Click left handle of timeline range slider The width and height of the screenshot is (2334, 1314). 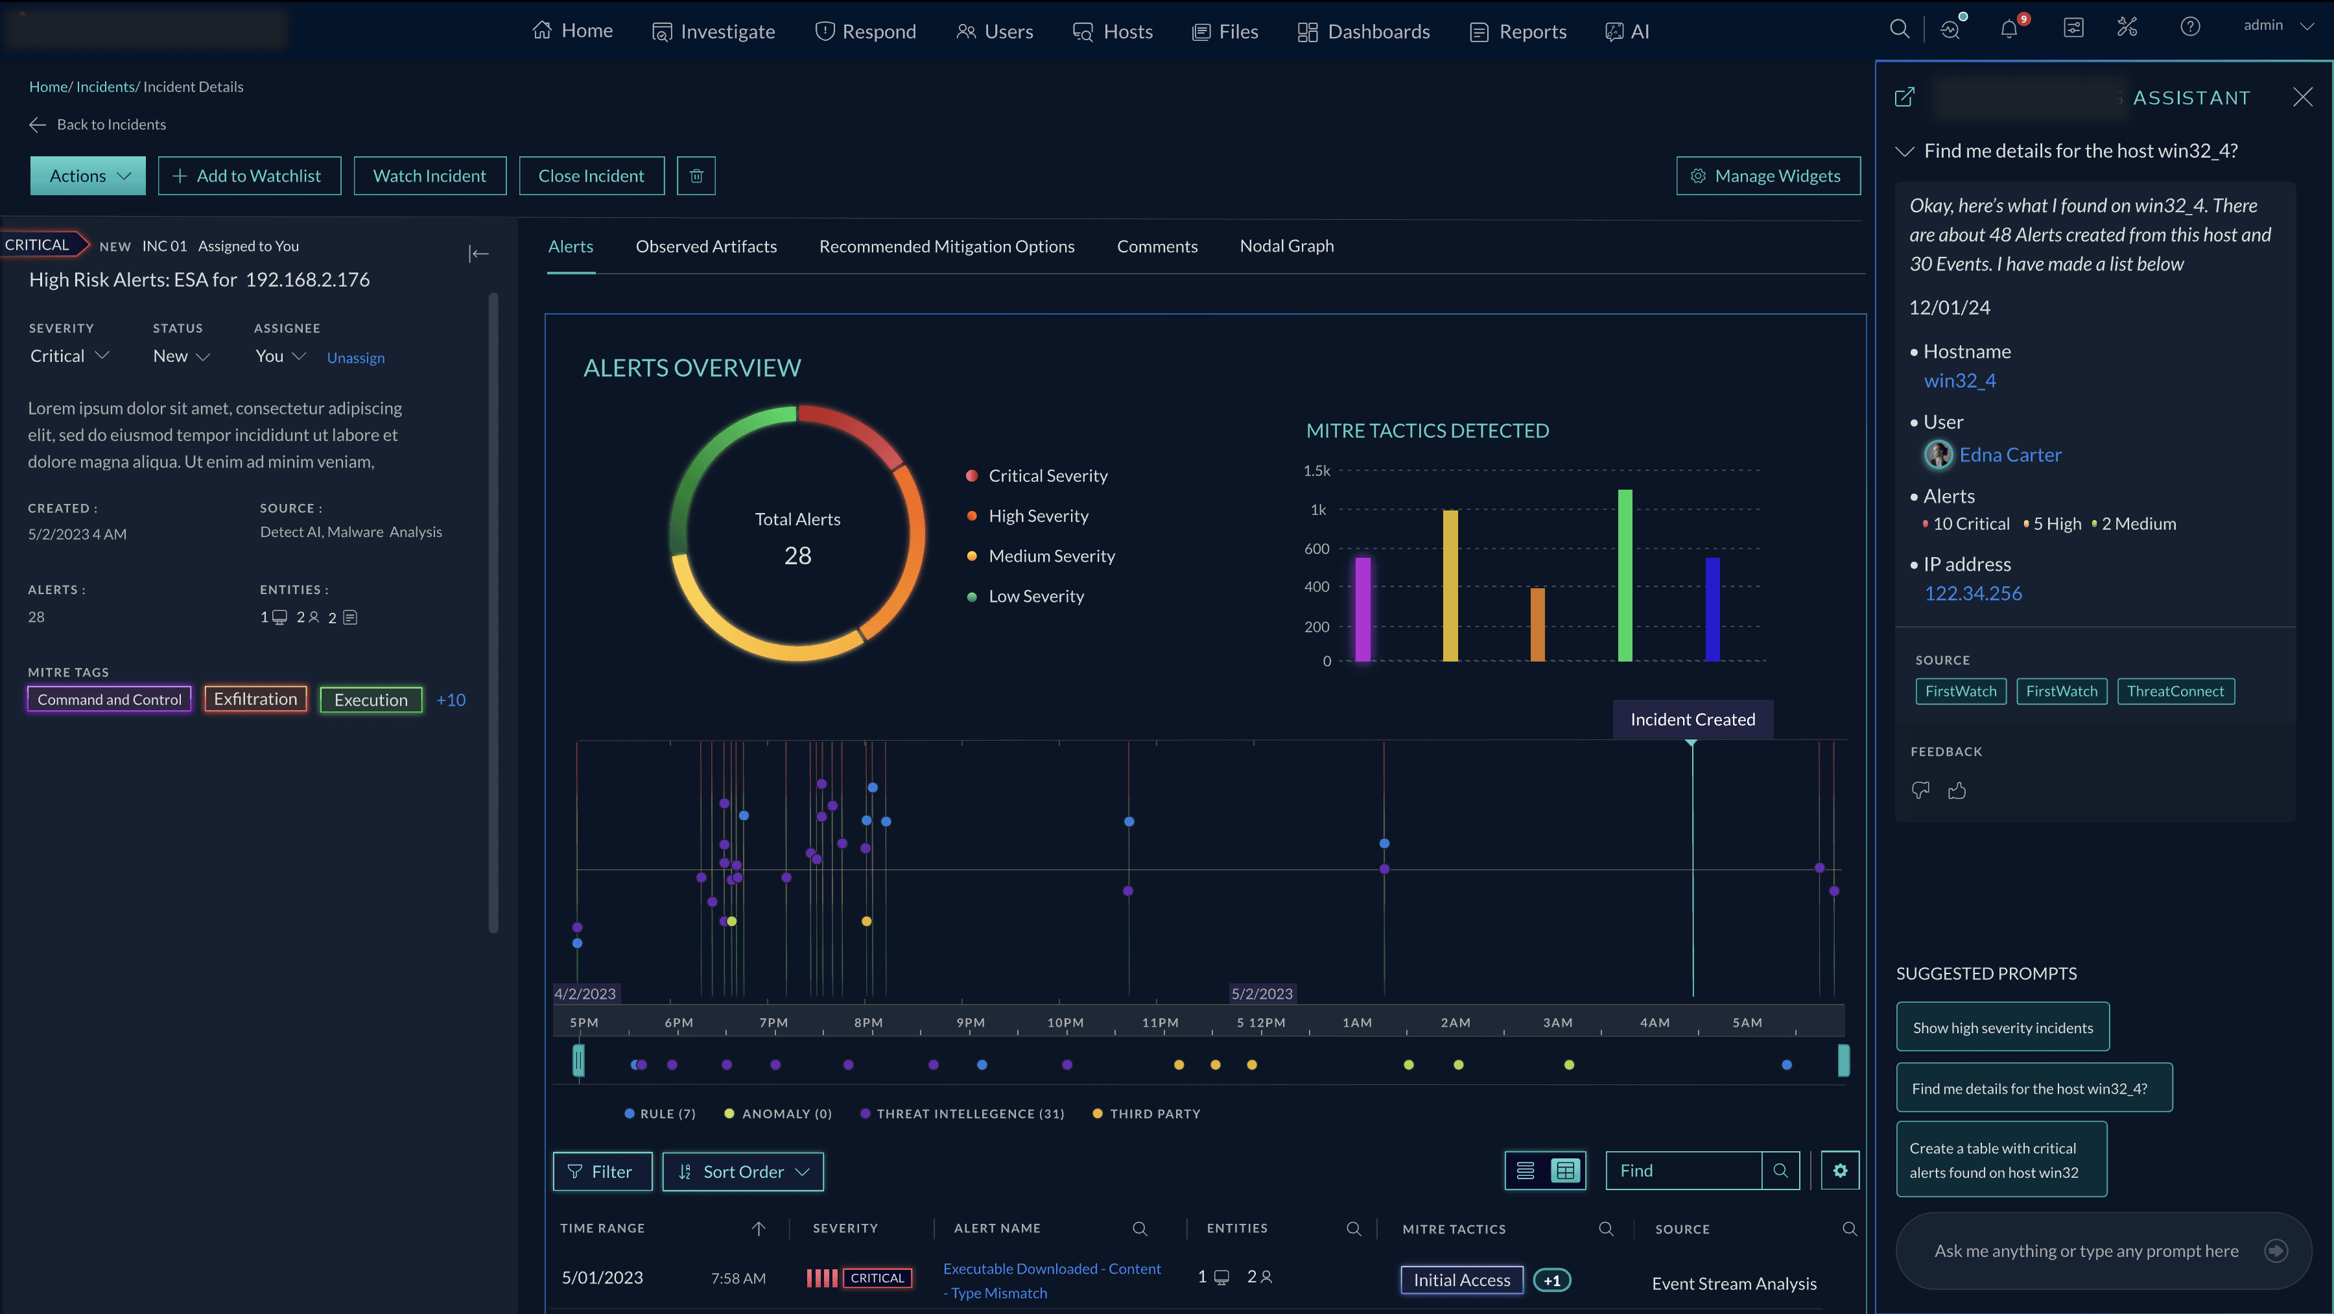pyautogui.click(x=579, y=1060)
